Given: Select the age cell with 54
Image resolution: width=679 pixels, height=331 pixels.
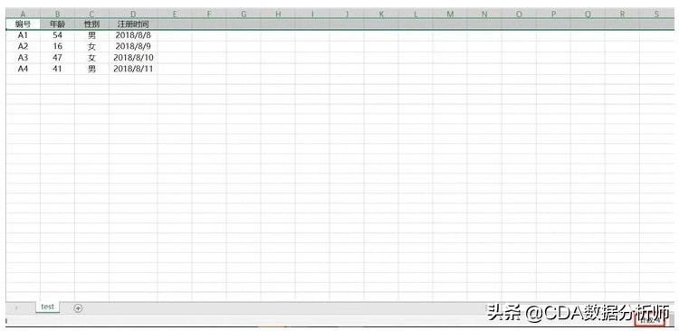Looking at the screenshot, I should (58, 35).
